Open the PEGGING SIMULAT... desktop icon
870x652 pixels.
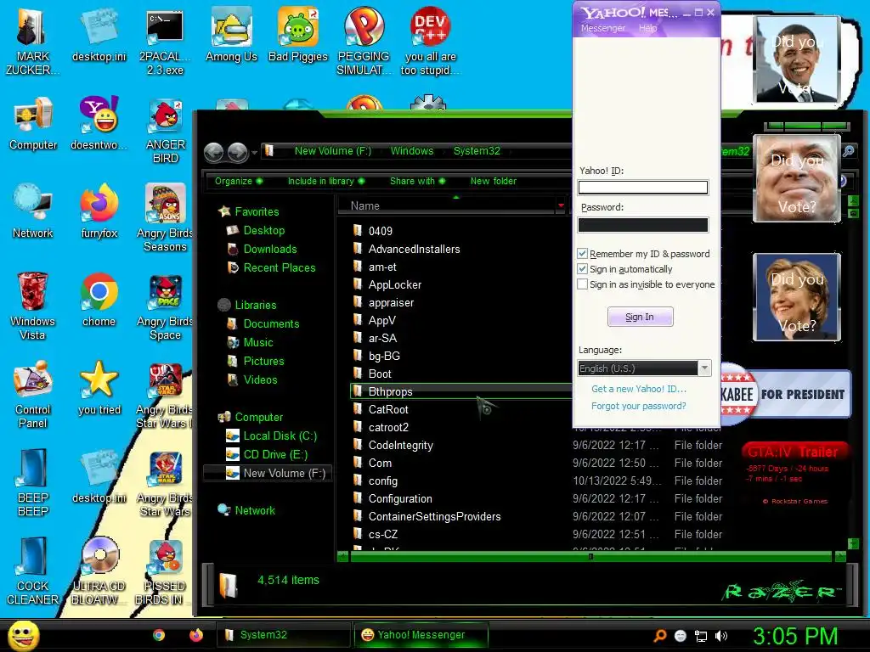pos(364,40)
